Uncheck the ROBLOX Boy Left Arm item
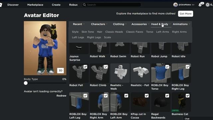Image resolution: width=213 pixels, height=120 pixels. click(126, 96)
